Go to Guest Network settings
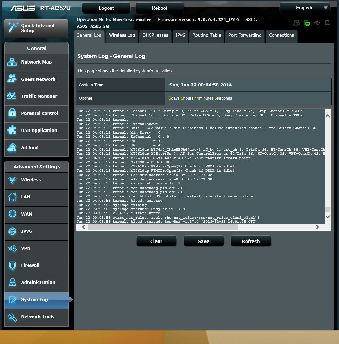 pos(37,79)
